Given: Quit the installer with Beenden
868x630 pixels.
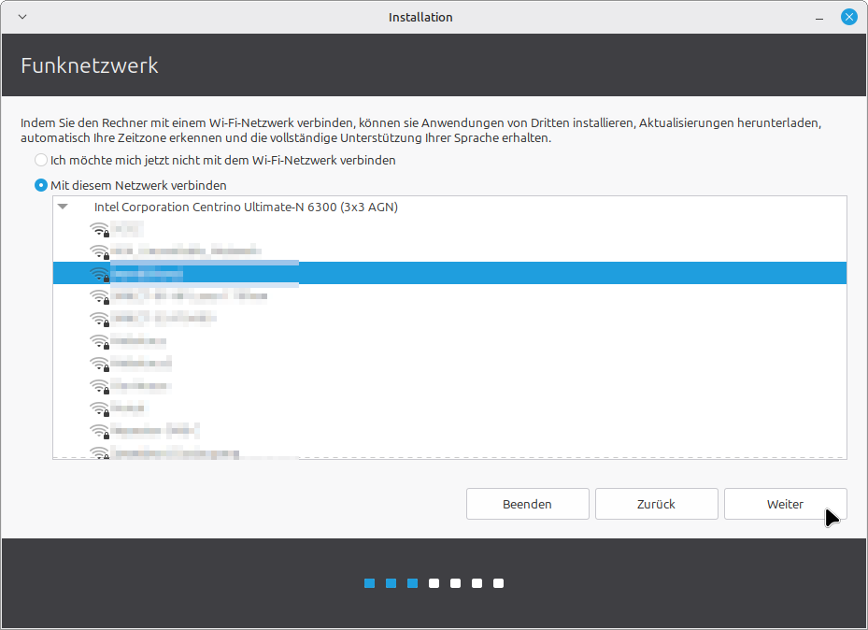Looking at the screenshot, I should (x=527, y=504).
